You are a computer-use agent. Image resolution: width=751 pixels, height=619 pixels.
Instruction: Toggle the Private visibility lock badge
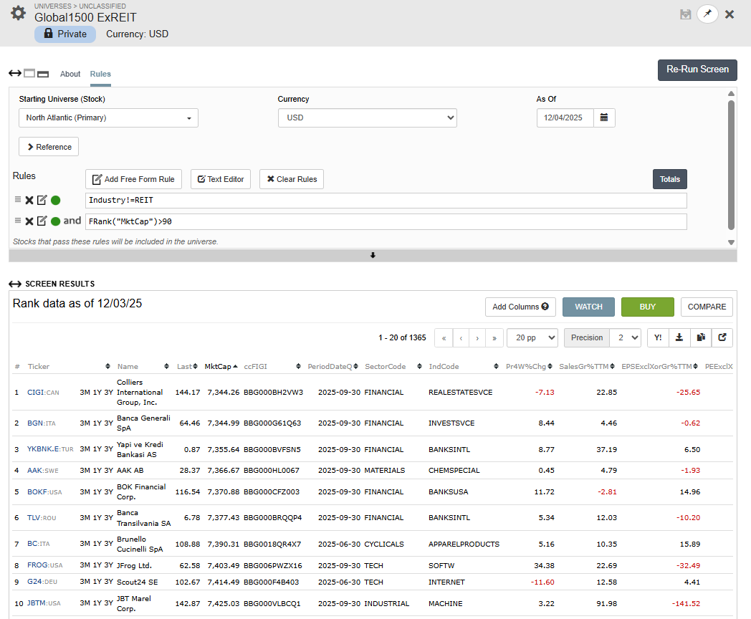coord(65,34)
